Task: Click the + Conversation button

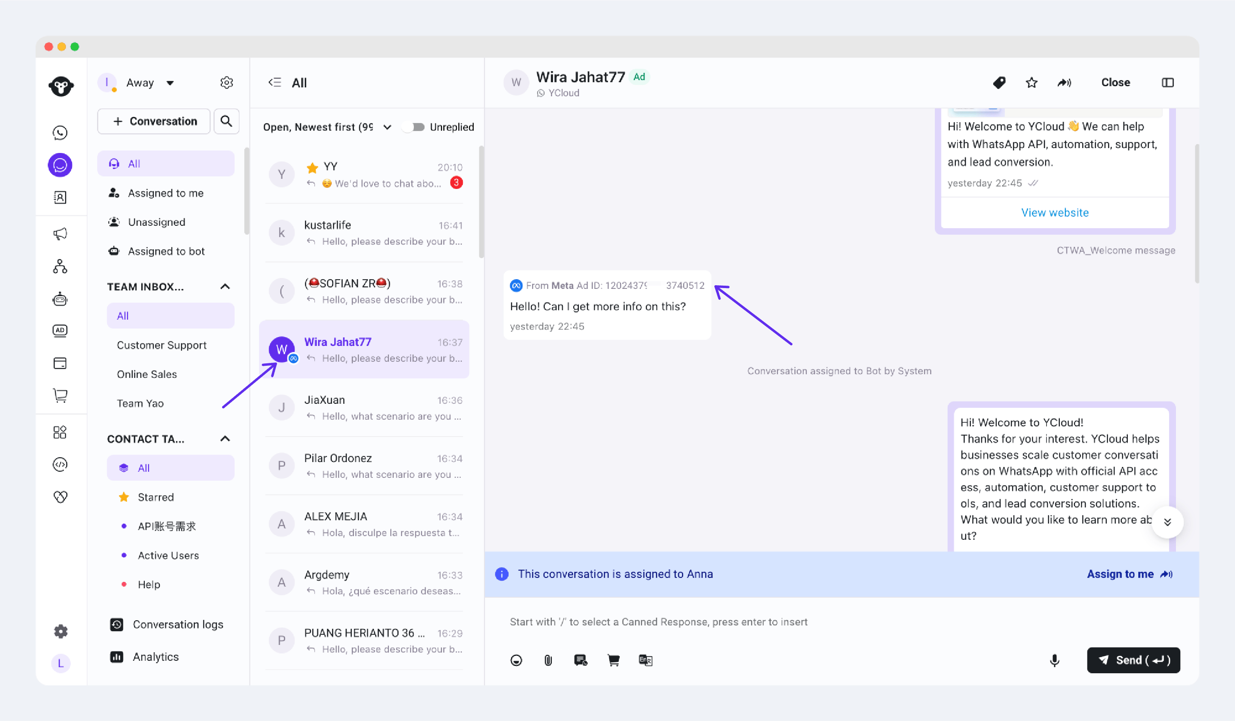Action: point(154,121)
